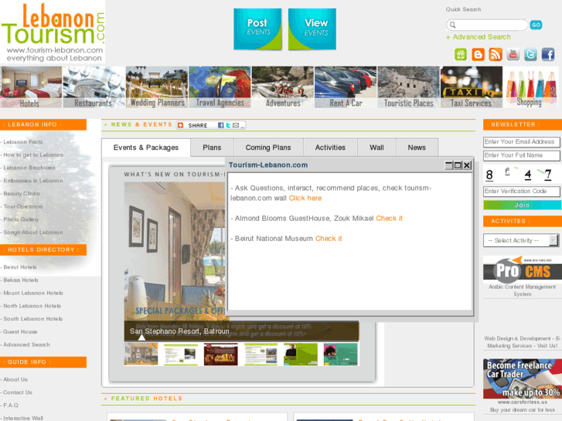The image size is (562, 421).
Task: Open the Beirut Hotels link
Action: click(20, 267)
